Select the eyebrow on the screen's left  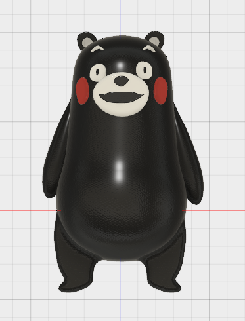97,48
